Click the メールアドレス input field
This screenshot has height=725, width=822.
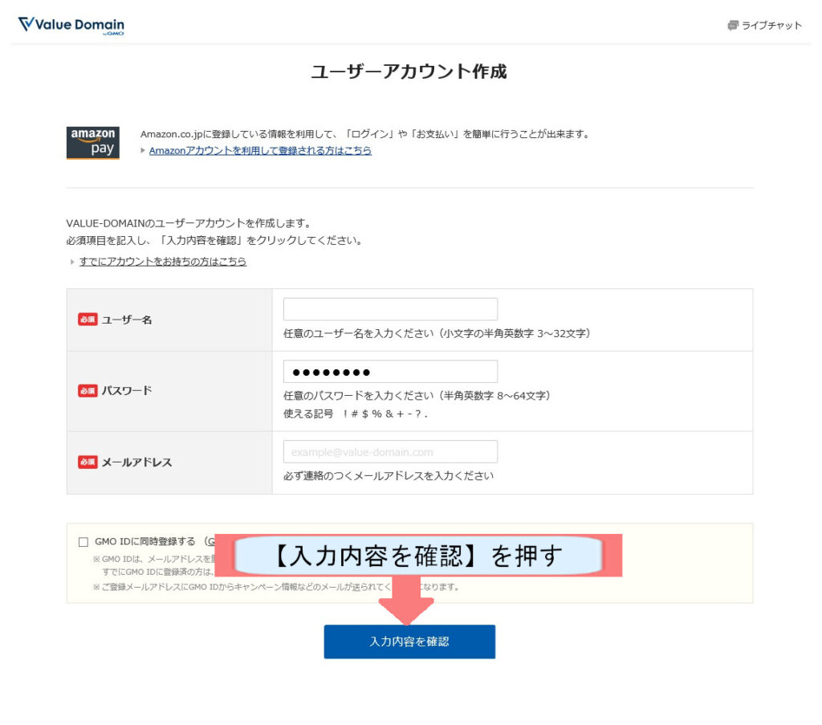(390, 451)
